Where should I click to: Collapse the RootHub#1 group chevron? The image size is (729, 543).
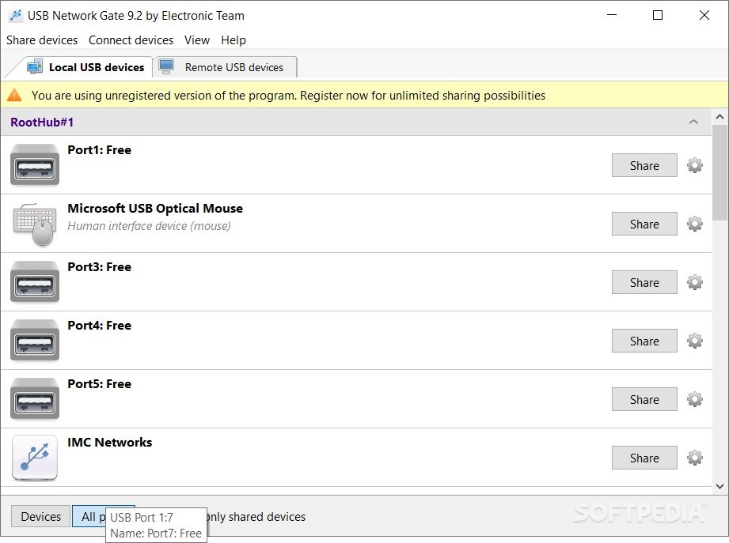tap(693, 122)
